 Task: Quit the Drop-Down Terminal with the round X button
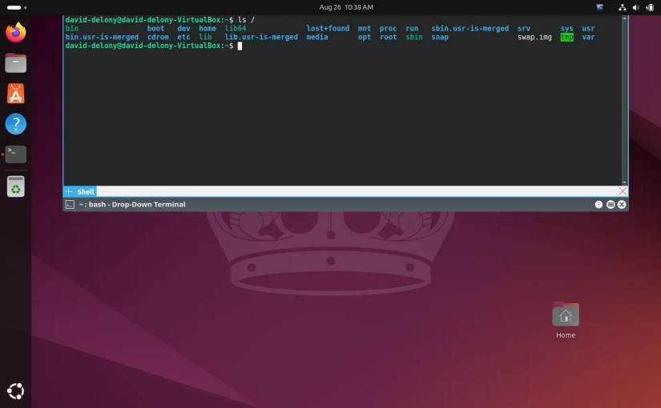[x=622, y=205]
